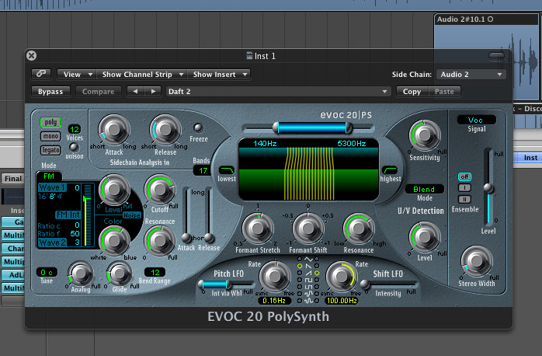Select triangle waveform for Pitch LFO

(x=300, y=259)
